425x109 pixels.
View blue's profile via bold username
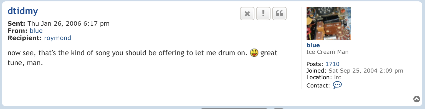[313, 45]
